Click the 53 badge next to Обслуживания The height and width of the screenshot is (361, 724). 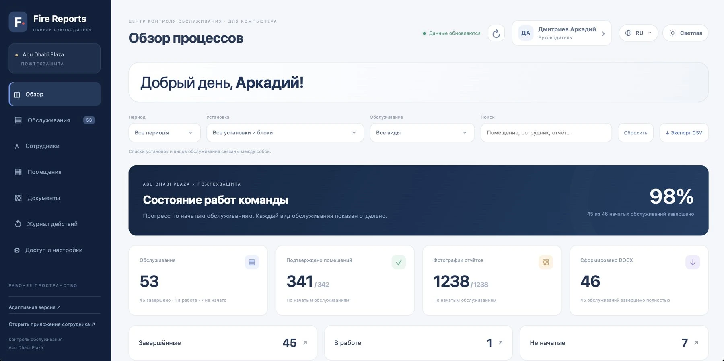[x=89, y=120]
